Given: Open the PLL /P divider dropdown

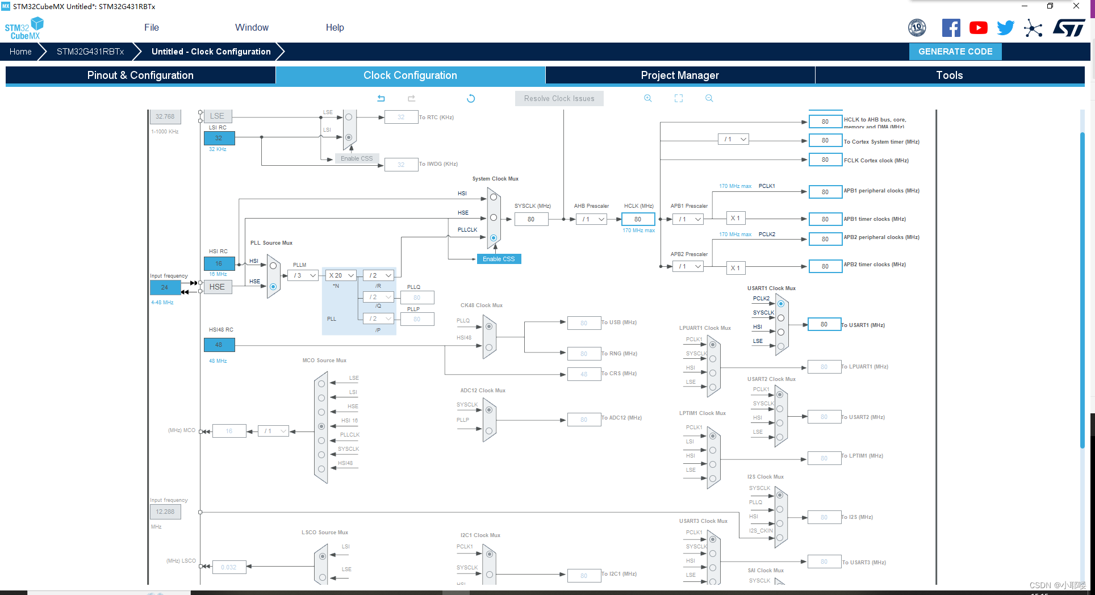Looking at the screenshot, I should pos(379,319).
